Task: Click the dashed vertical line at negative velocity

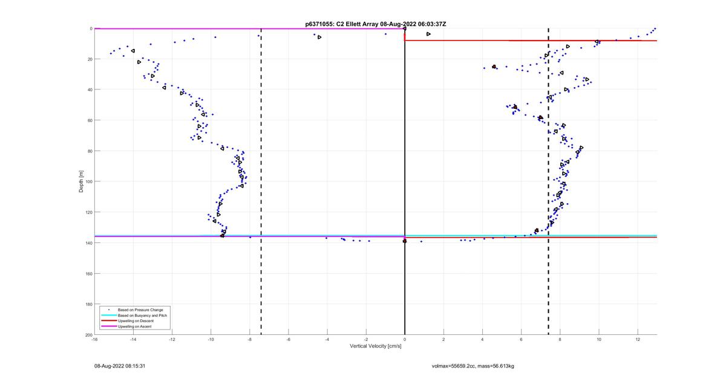Action: [261, 181]
